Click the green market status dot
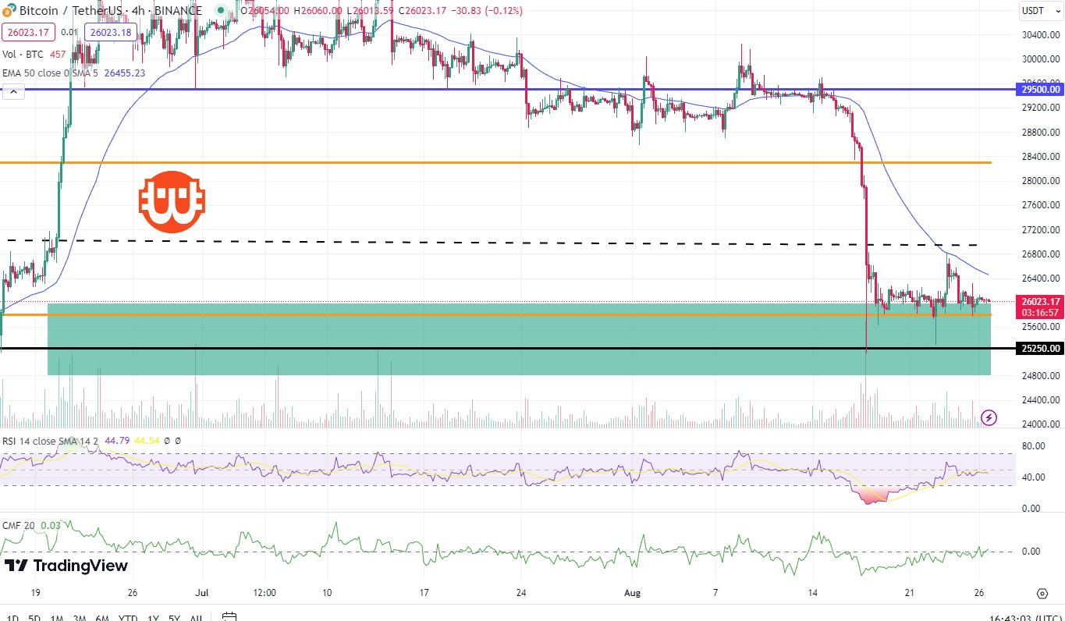The image size is (1065, 621). click(x=221, y=11)
